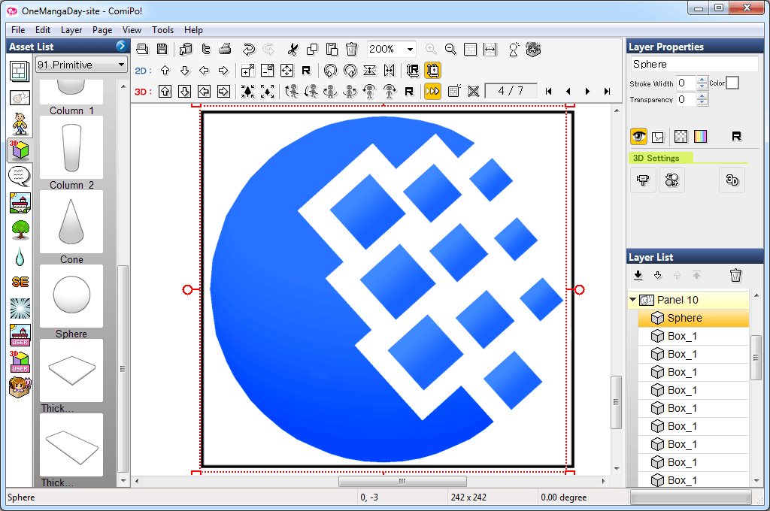Click the 3D move left arrow button
Viewport: 770px width, 511px height.
pos(204,91)
